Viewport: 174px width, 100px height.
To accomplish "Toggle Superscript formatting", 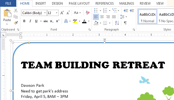I will (x=58, y=21).
